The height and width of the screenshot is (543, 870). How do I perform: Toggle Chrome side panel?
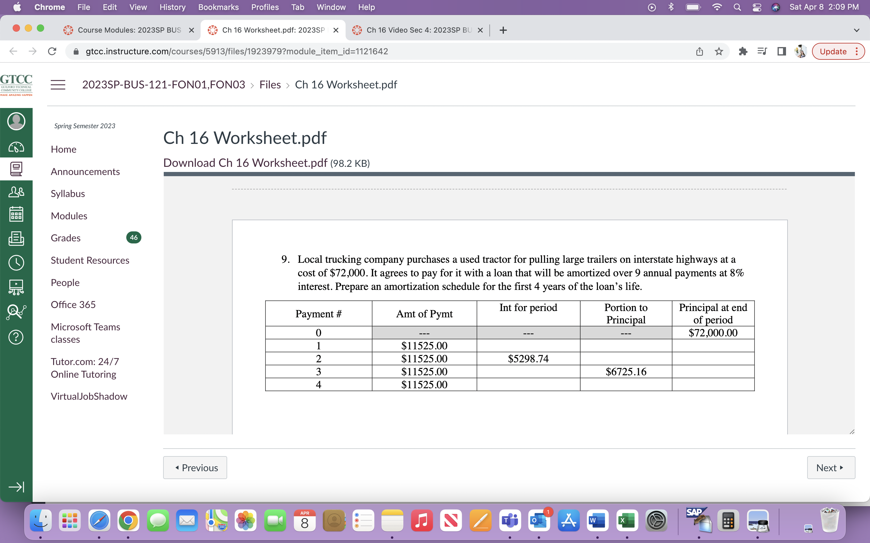point(781,51)
